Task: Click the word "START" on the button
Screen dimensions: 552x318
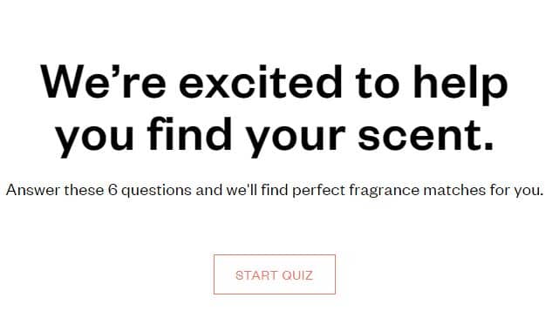Action: click(x=256, y=275)
